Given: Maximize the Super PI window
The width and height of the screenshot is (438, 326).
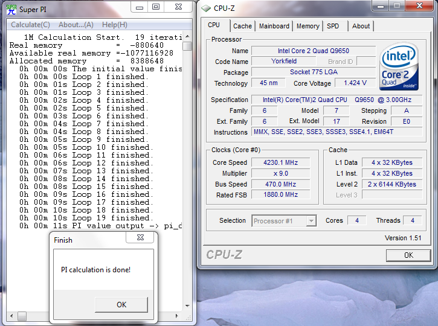Looking at the screenshot, I should point(156,7).
